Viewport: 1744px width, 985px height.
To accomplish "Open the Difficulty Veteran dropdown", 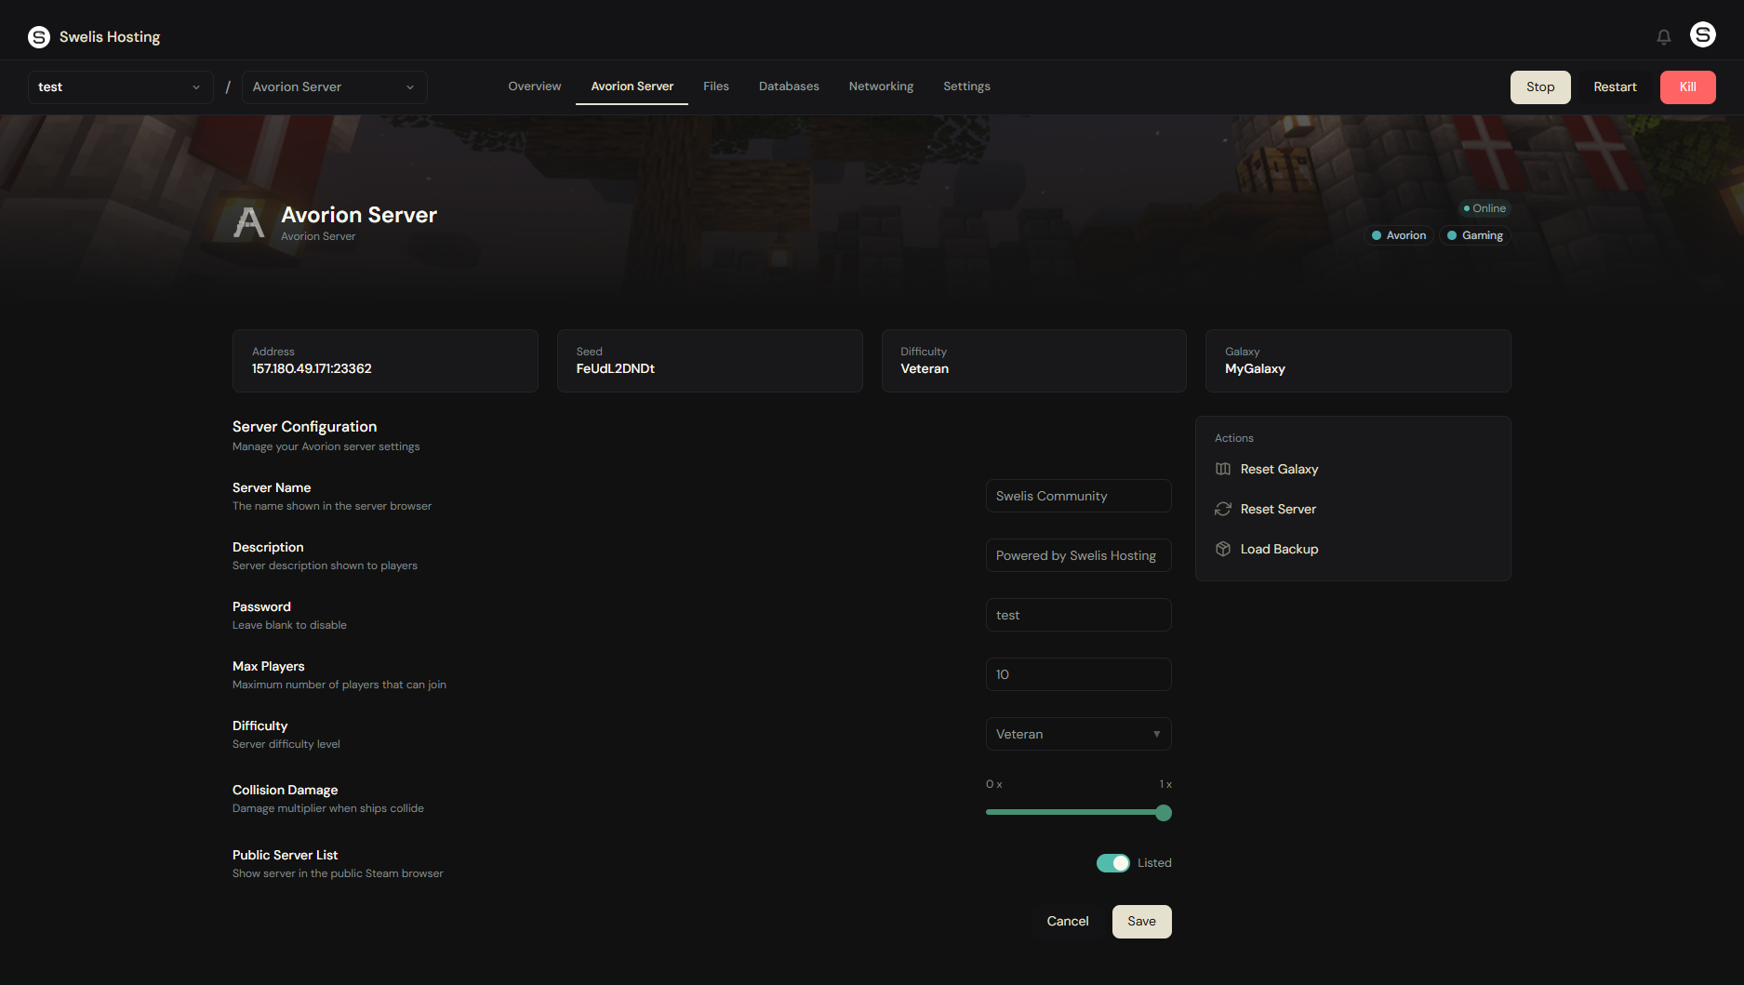I will [1078, 734].
